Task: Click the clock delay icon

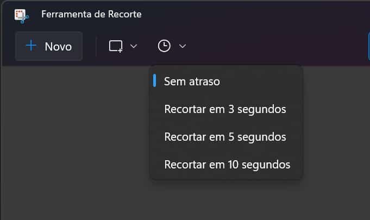Action: [x=164, y=46]
